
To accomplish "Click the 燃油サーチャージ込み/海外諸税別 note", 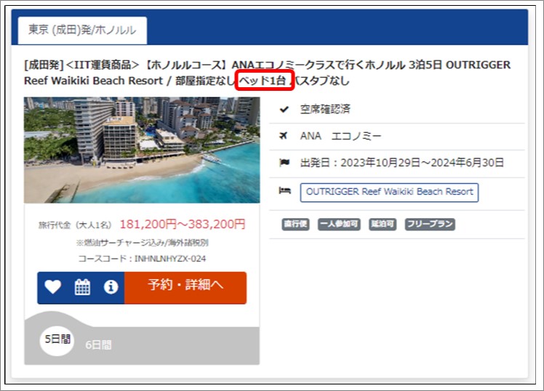I will coord(143,243).
